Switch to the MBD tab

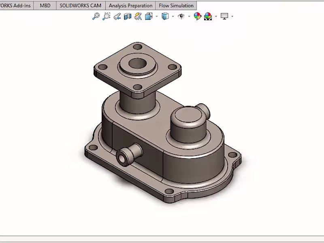45,5
